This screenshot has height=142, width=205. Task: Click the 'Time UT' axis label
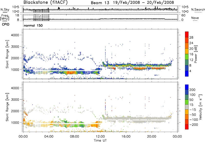[x=100, y=140]
